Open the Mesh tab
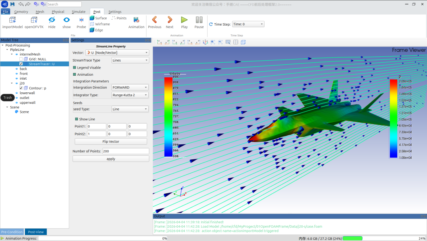Screen dimensions: 427x241 (40, 12)
